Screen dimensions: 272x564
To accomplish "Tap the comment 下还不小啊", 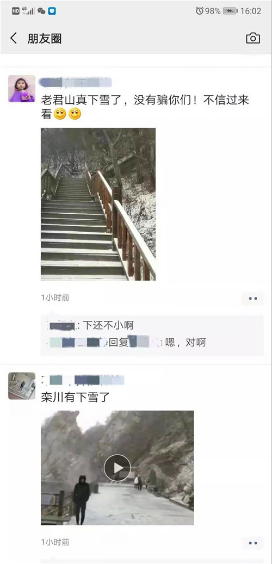I will click(108, 326).
